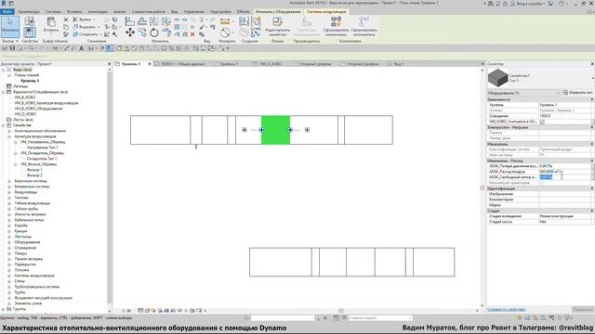The width and height of the screenshot is (595, 334).
Task: Select Охладитель Тип 1 family type
Action: 42,159
